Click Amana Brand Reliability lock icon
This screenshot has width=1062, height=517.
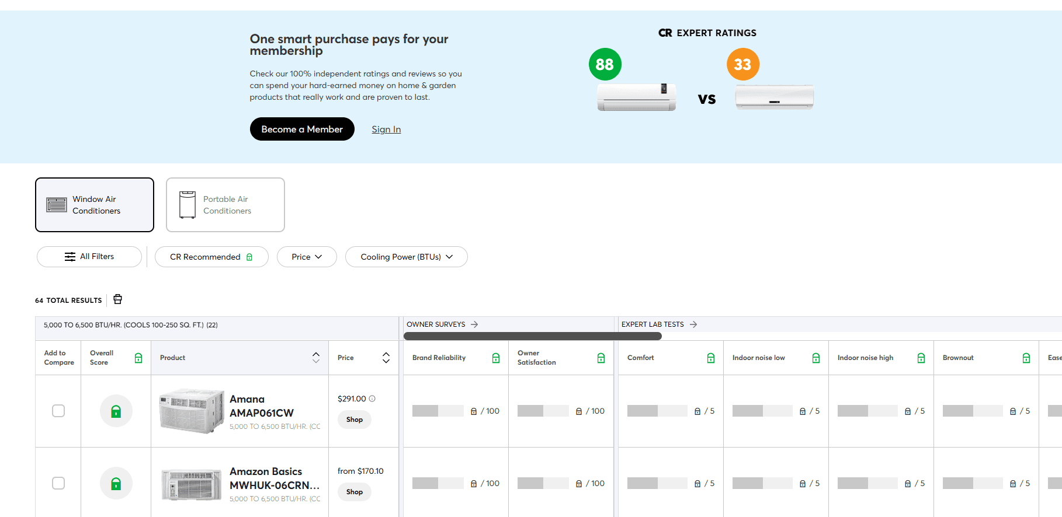pyautogui.click(x=474, y=411)
